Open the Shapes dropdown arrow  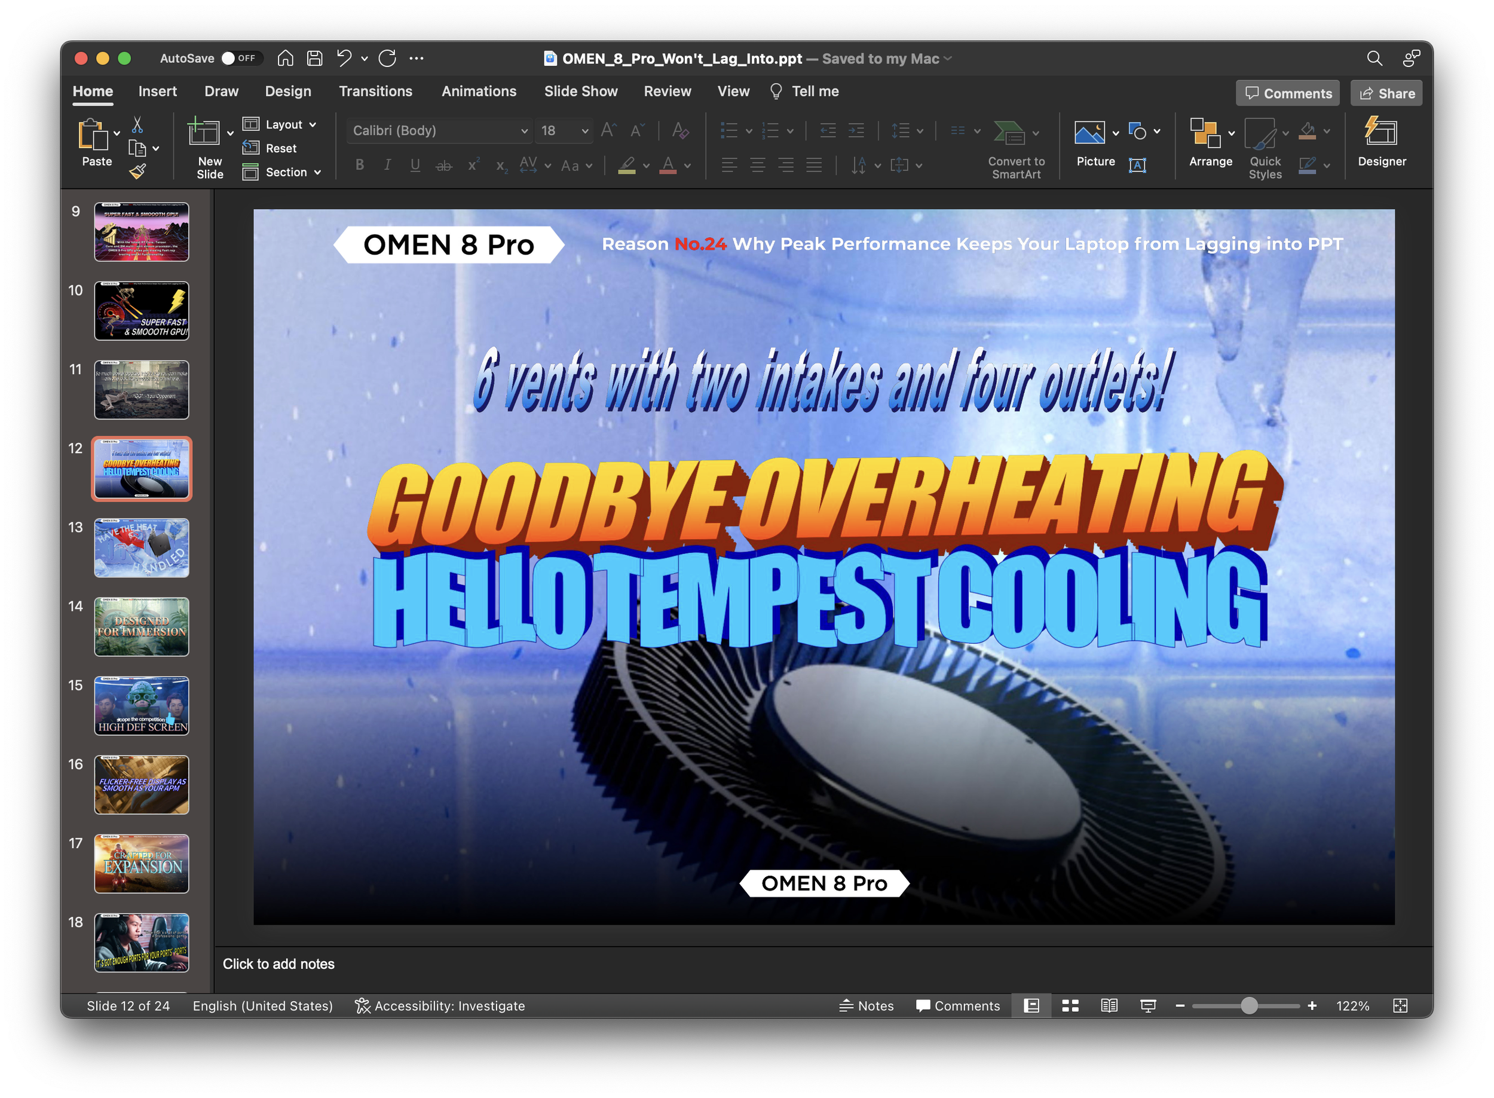pos(1157,131)
